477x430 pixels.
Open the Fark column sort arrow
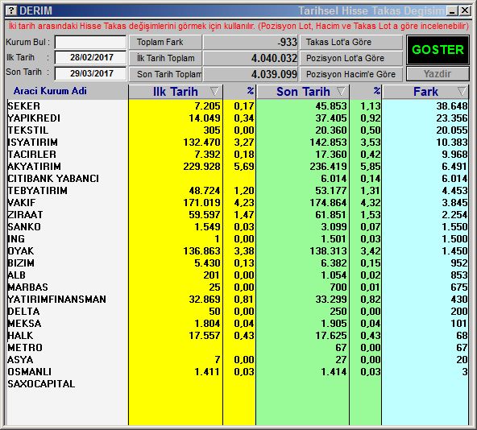click(462, 91)
